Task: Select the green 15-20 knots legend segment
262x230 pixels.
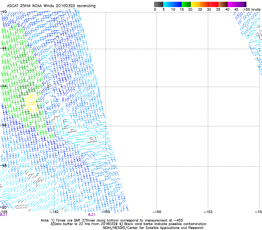Action: (186, 4)
